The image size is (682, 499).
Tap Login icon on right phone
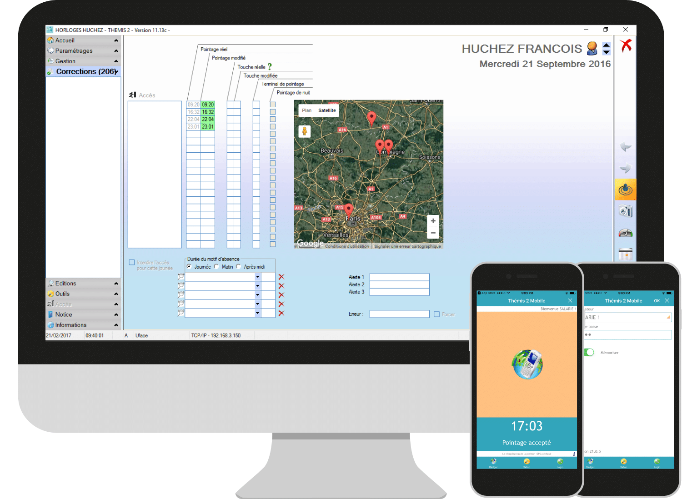pos(657,462)
